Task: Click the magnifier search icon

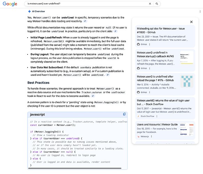Action: (157, 4)
